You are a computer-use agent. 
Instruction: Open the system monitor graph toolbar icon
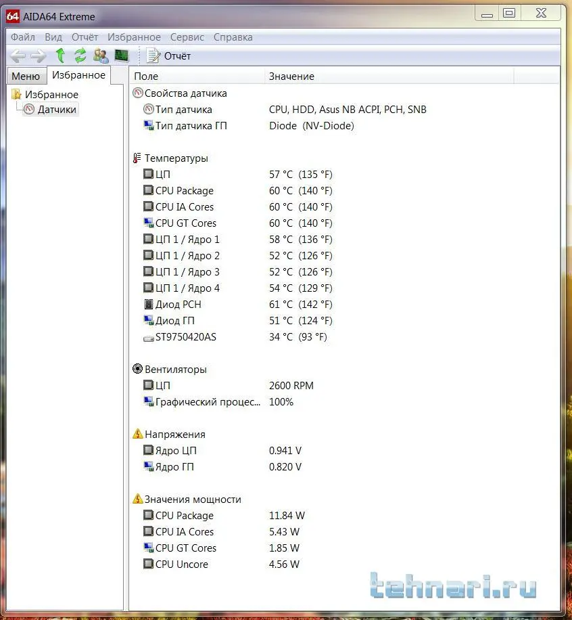(x=122, y=56)
